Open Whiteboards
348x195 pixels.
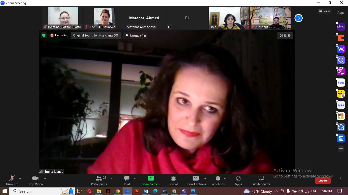(x=261, y=181)
